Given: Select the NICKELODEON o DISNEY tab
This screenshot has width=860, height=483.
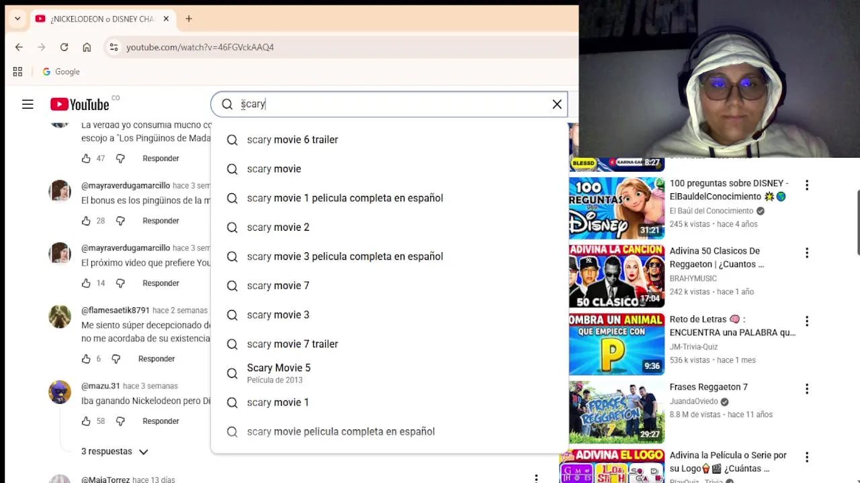Looking at the screenshot, I should [102, 19].
